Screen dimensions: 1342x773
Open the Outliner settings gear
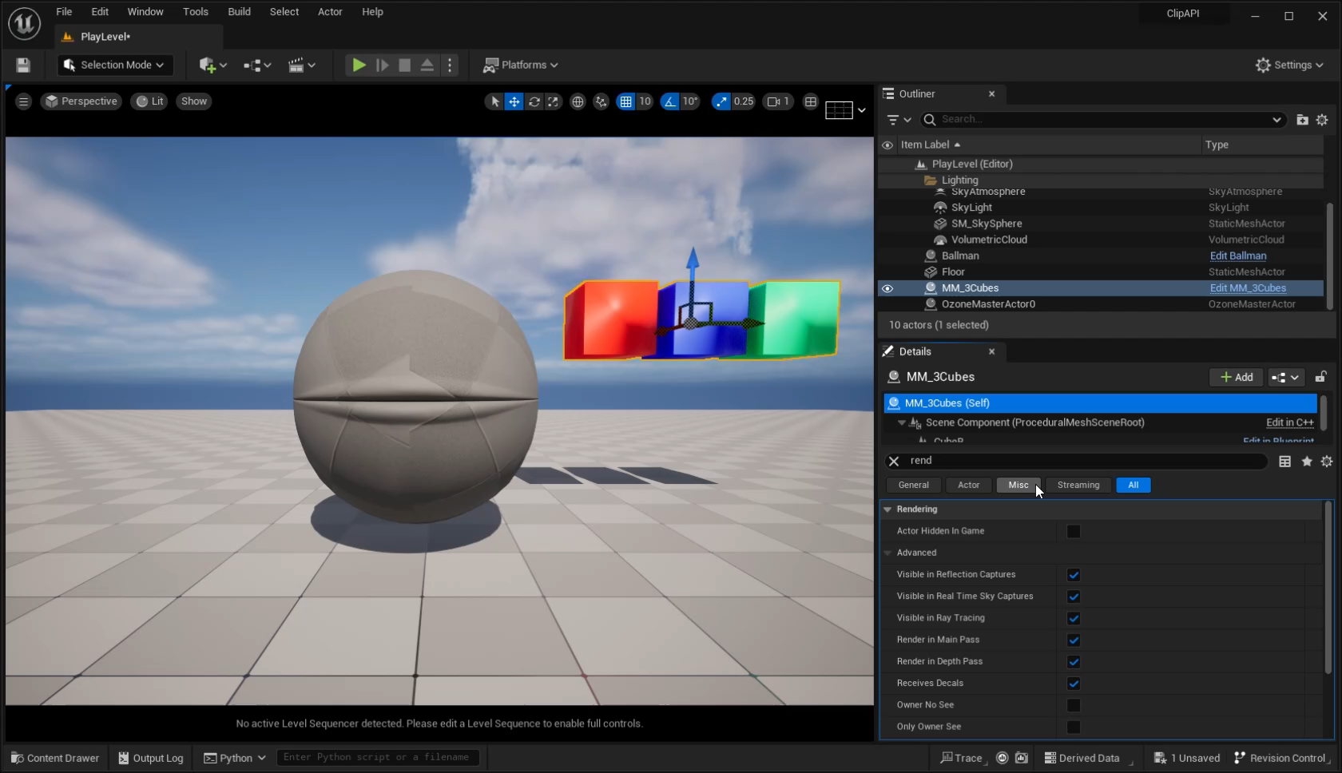pyautogui.click(x=1322, y=120)
